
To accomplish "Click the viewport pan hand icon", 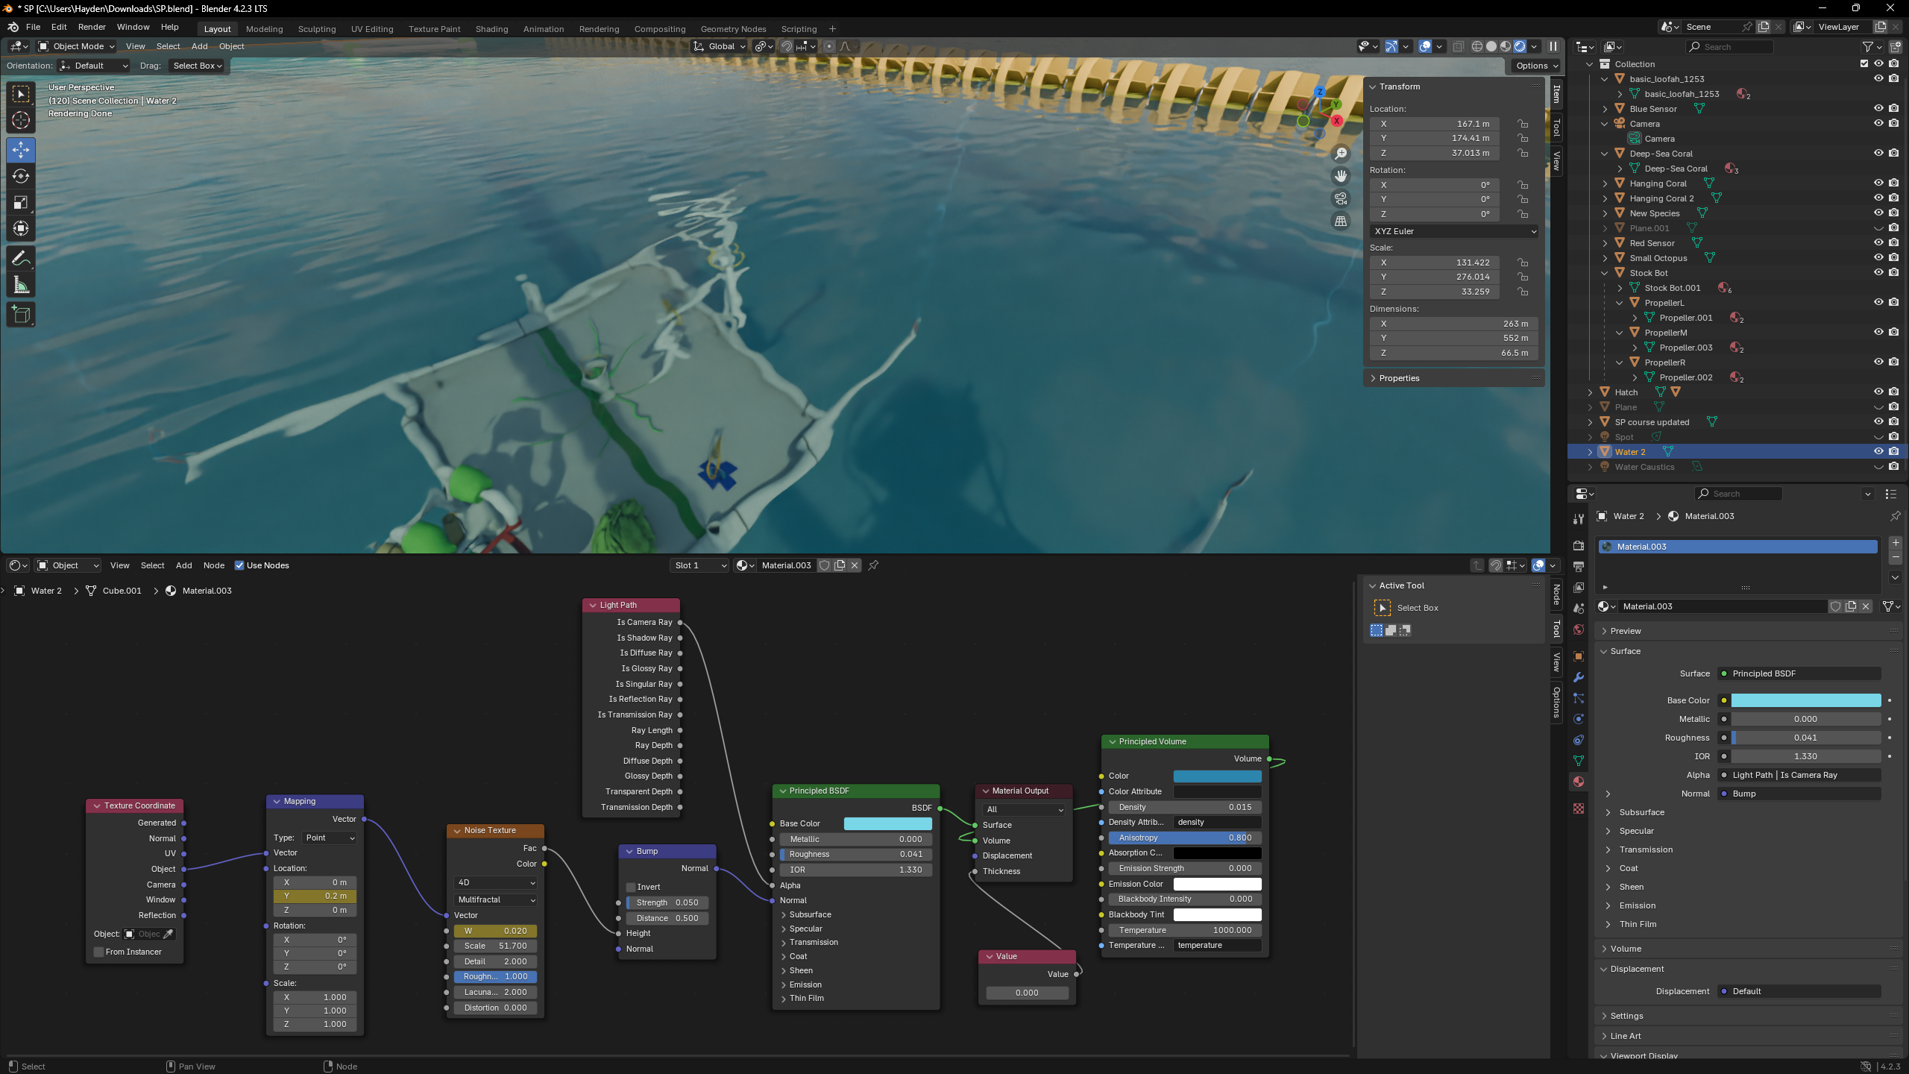I will [1341, 176].
